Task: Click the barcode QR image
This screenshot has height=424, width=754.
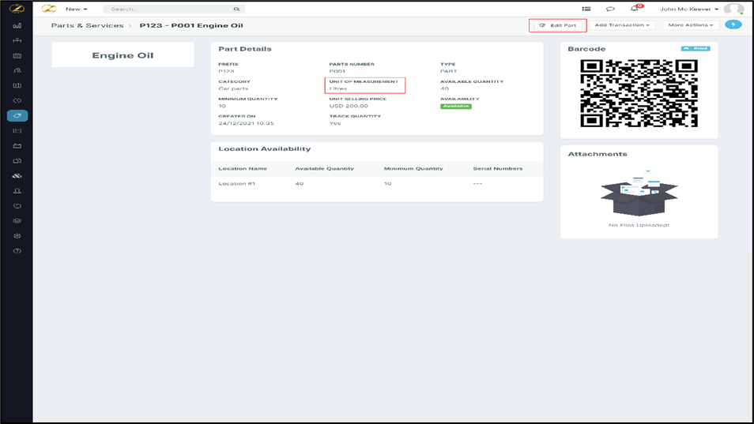Action: (639, 93)
